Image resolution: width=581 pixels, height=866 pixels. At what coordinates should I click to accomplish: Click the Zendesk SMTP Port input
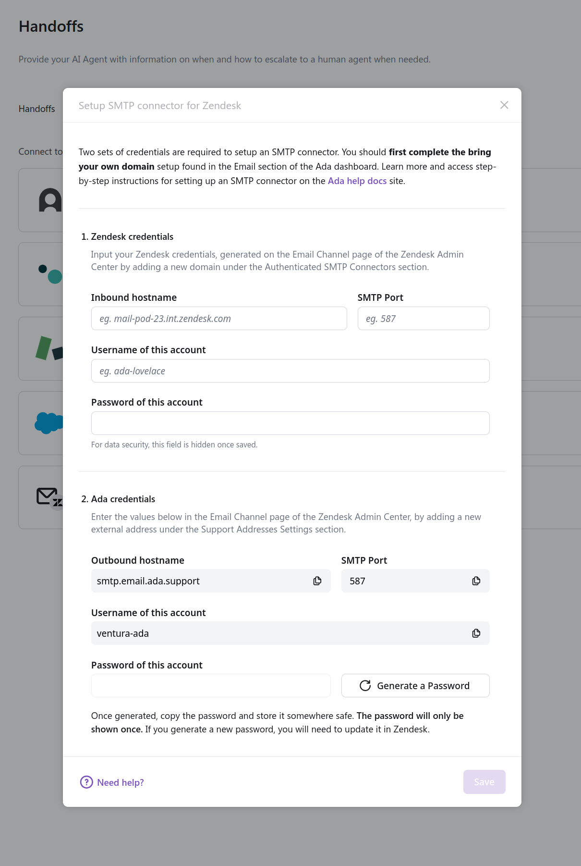[x=423, y=319]
